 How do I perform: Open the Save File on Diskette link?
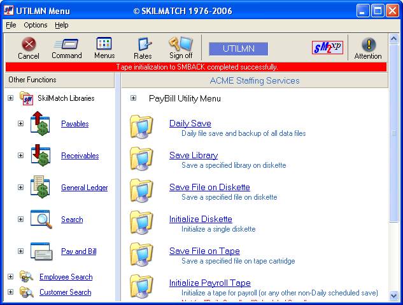coord(209,188)
